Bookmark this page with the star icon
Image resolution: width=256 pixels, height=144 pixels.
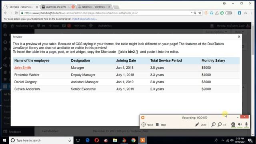coord(200,13)
